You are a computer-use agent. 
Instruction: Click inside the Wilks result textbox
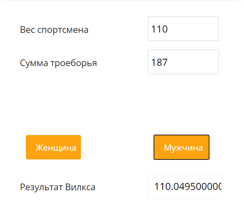click(x=185, y=186)
